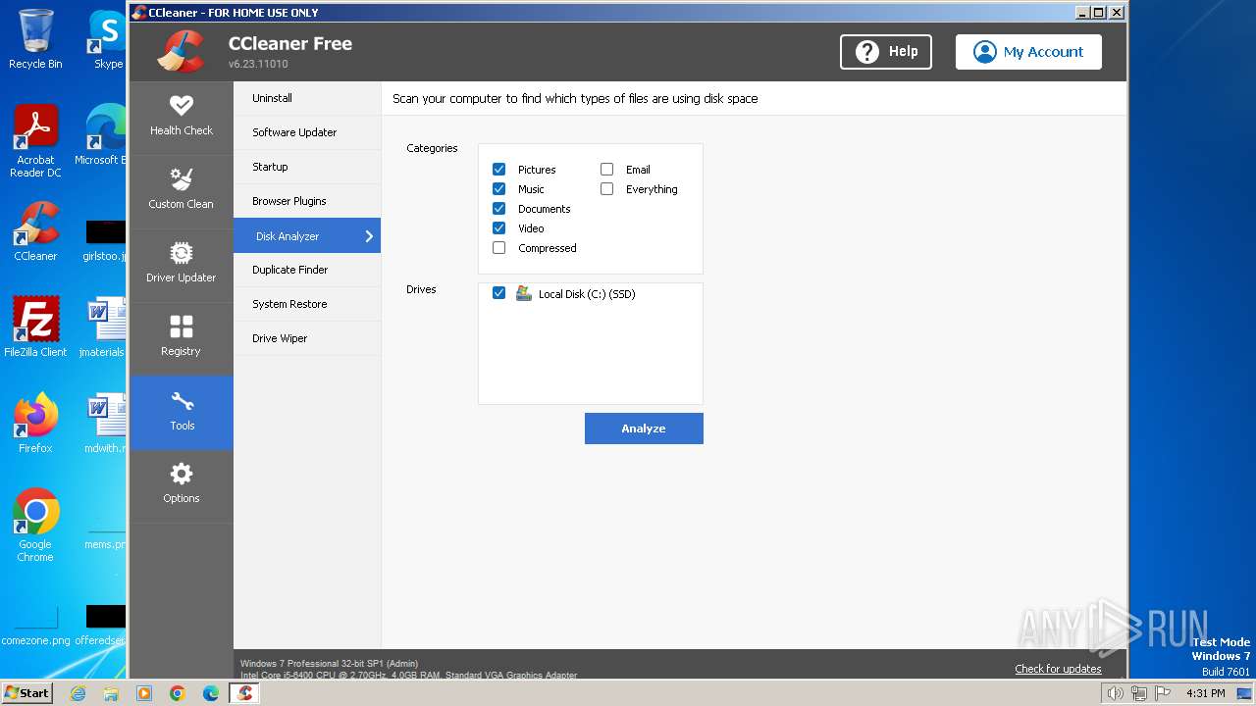Check the Email category
The width and height of the screenshot is (1256, 706).
(x=606, y=170)
